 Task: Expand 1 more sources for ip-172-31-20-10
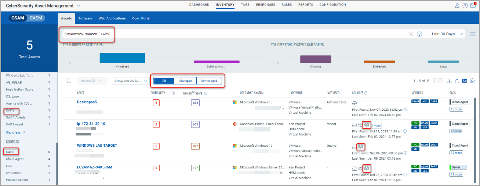pos(376,125)
